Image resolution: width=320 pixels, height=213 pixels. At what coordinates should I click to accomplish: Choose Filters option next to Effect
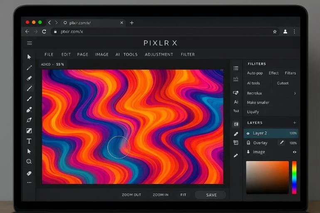290,73
